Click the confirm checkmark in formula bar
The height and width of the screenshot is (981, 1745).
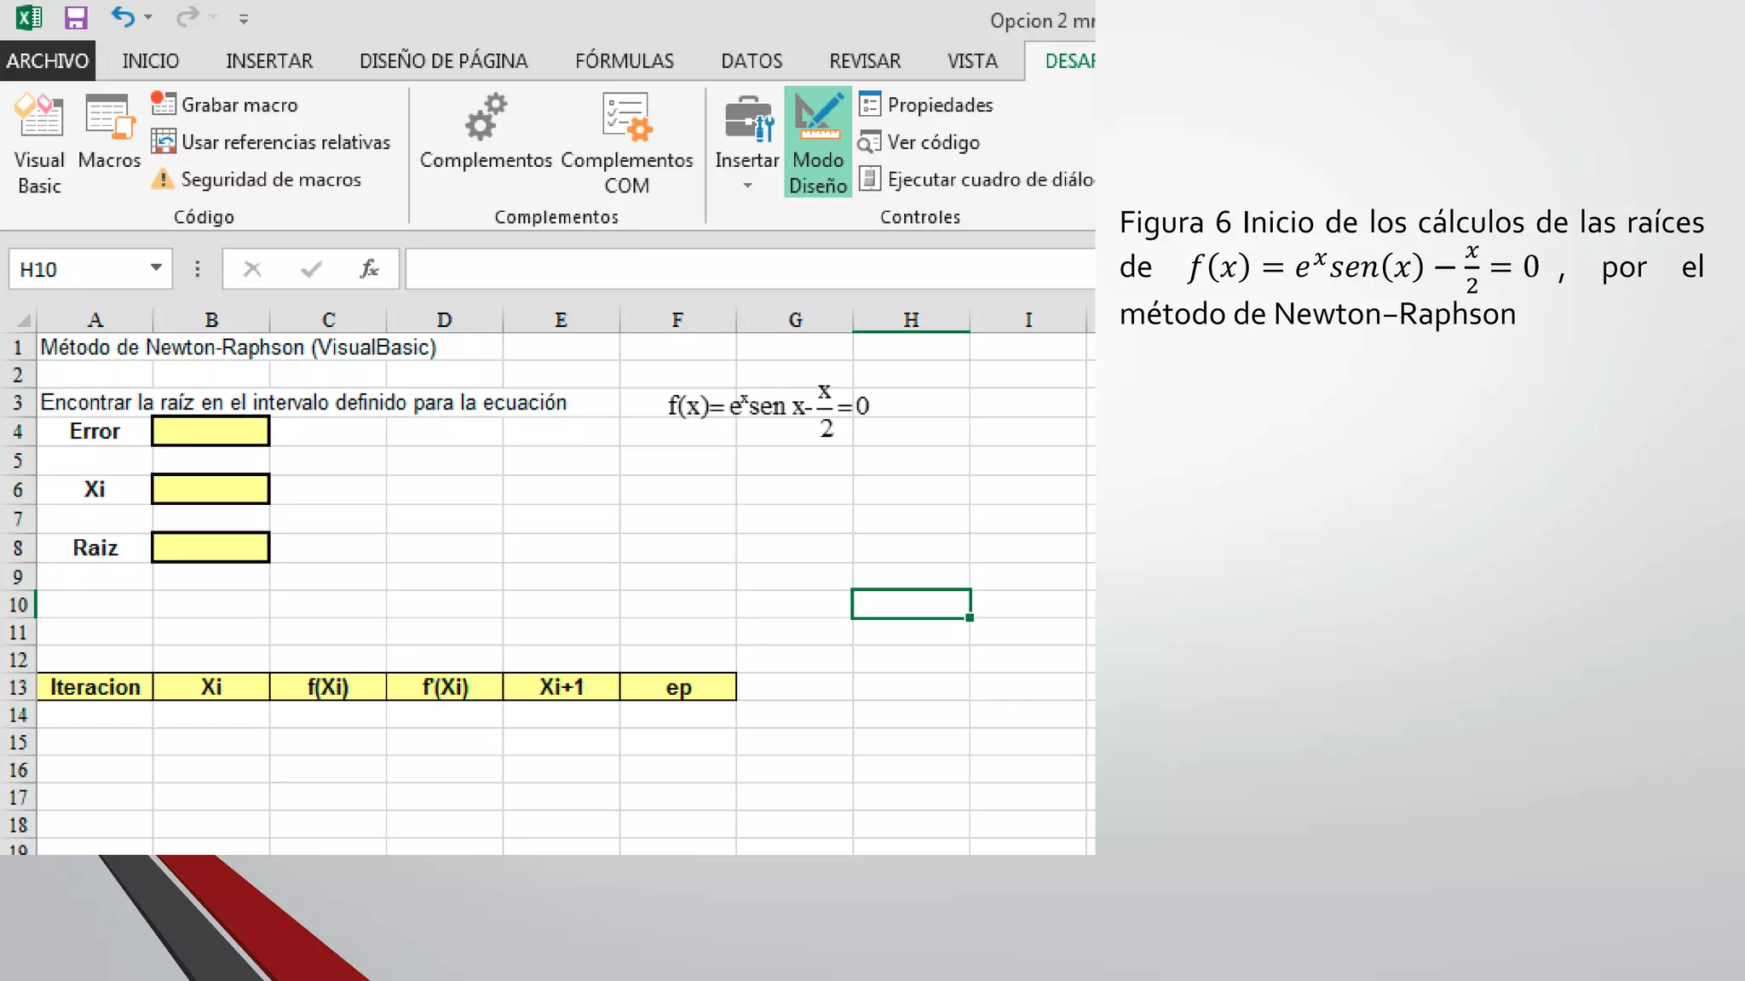311,269
